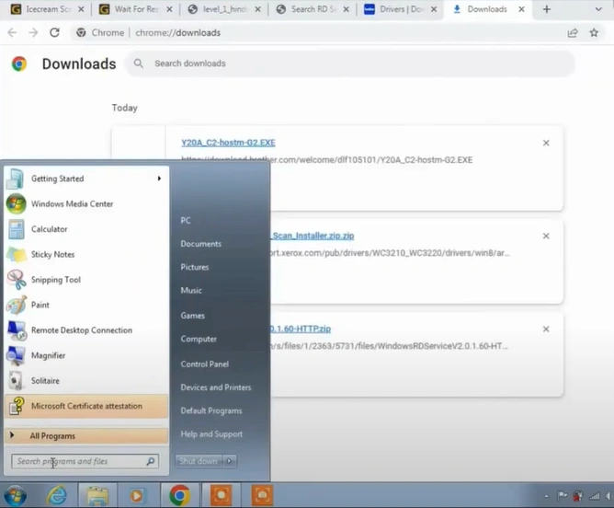The width and height of the screenshot is (614, 508).
Task: Remove Y20A_C2-hostm-G2.EXE from downloads list
Action: 546,144
